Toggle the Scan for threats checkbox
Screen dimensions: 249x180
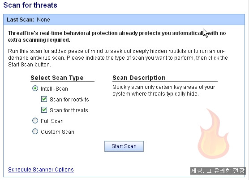click(44, 110)
